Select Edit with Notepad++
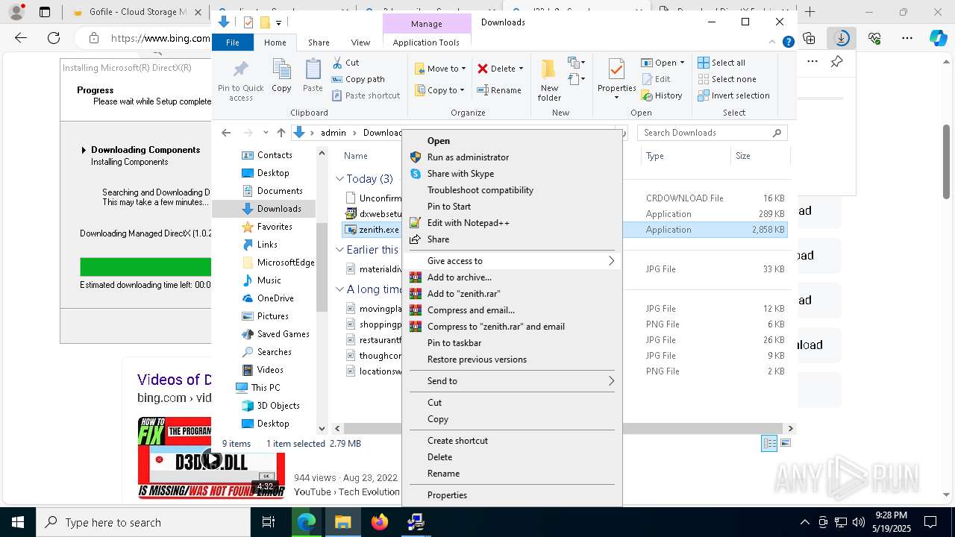The width and height of the screenshot is (955, 537). pos(469,223)
